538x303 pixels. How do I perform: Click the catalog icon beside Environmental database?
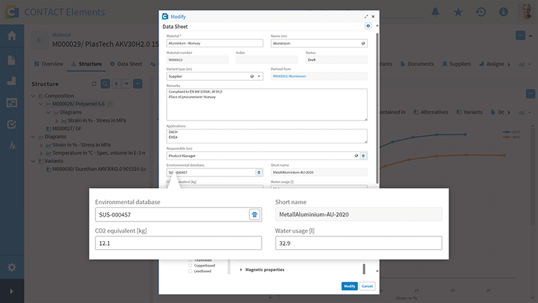255,214
